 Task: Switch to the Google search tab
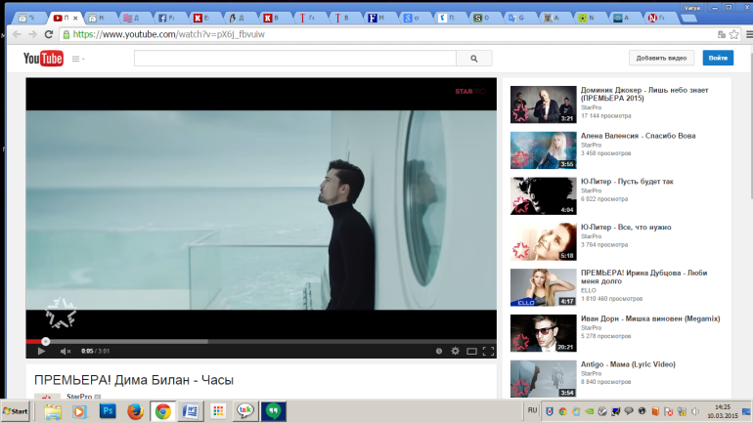(x=414, y=19)
